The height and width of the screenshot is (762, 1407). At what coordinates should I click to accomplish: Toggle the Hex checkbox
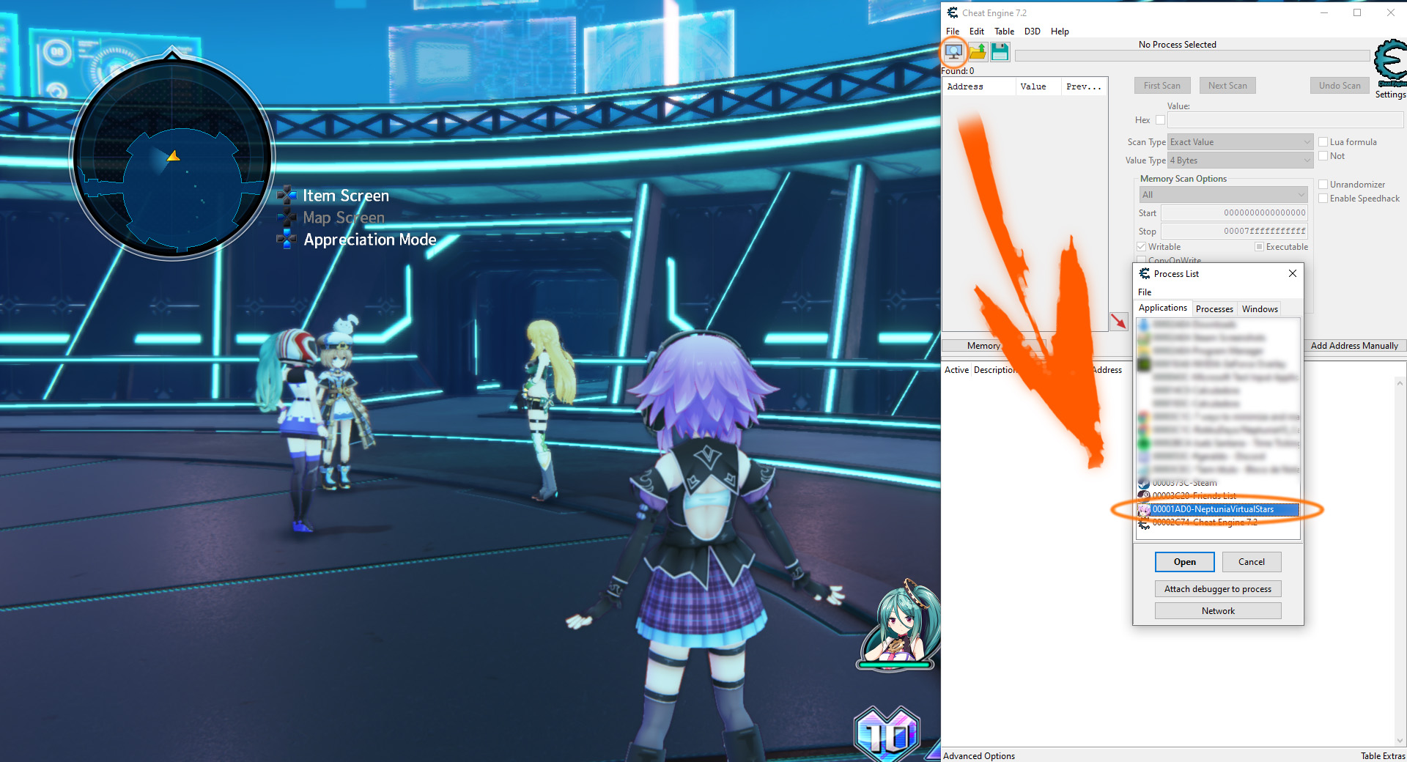click(1160, 120)
